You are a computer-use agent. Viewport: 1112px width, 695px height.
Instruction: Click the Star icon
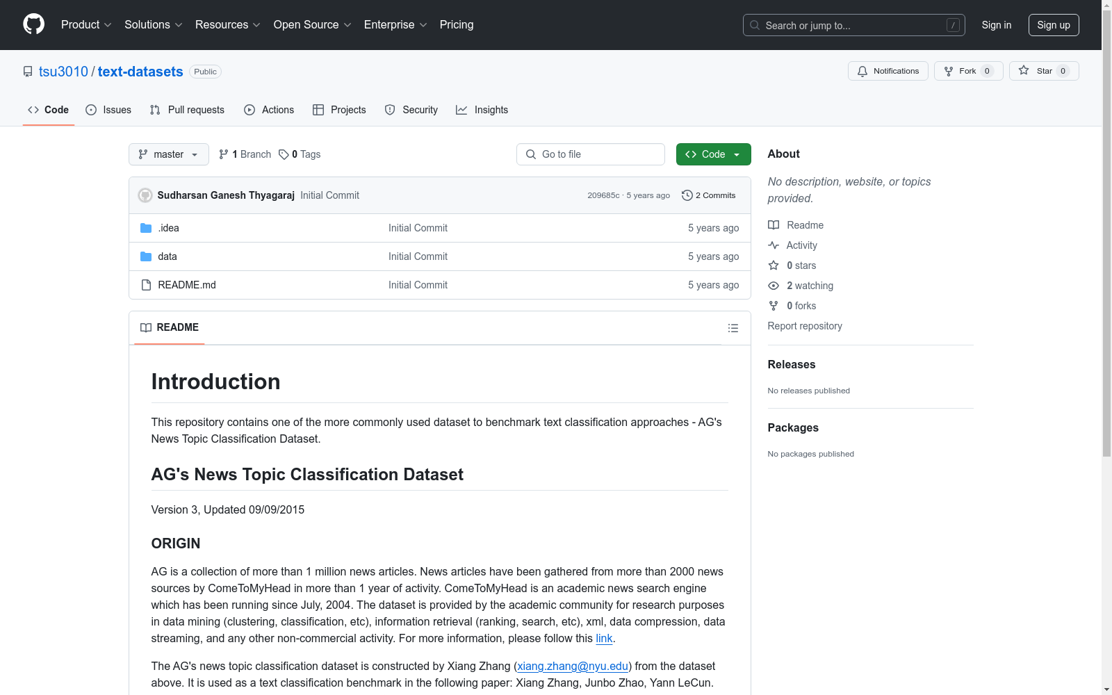click(1024, 70)
